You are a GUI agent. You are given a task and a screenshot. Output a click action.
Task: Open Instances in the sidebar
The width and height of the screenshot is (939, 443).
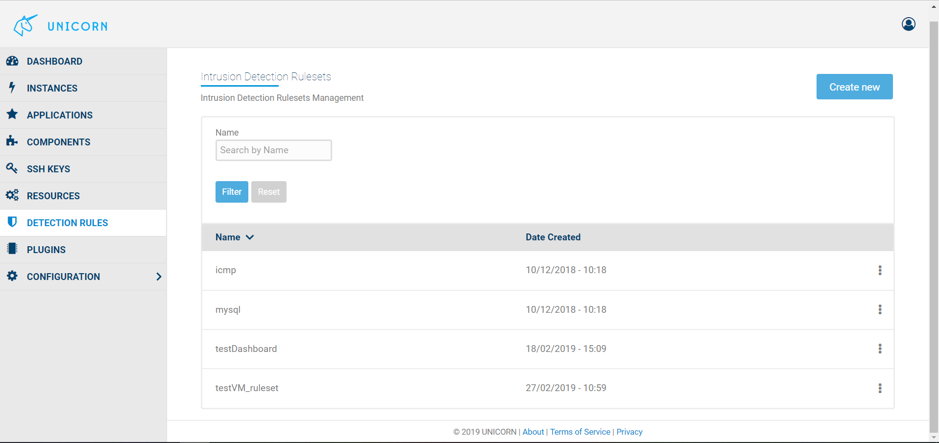[83, 88]
